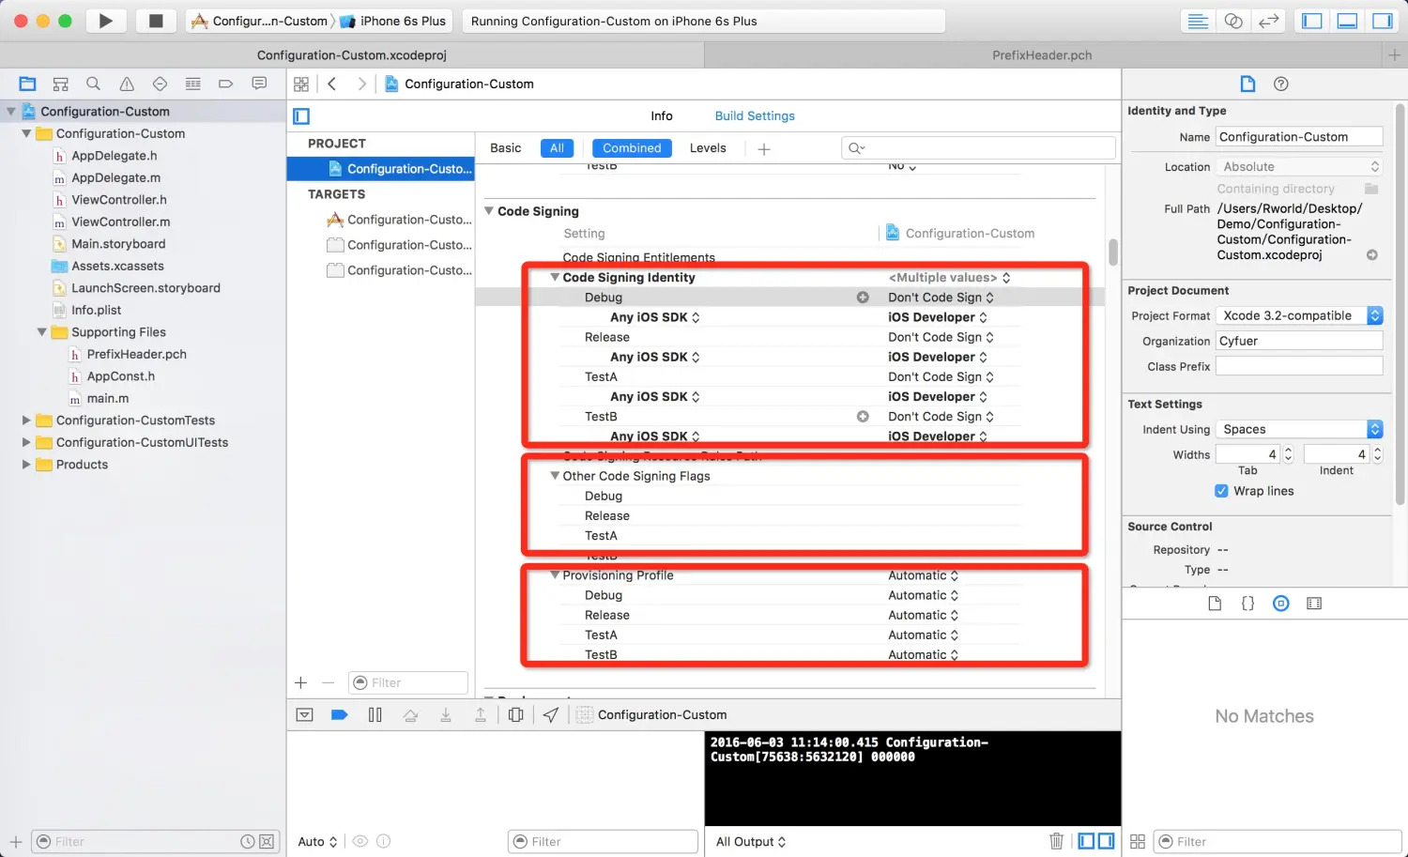Collapse the Code Signing Identity setting
The width and height of the screenshot is (1408, 857).
(555, 278)
